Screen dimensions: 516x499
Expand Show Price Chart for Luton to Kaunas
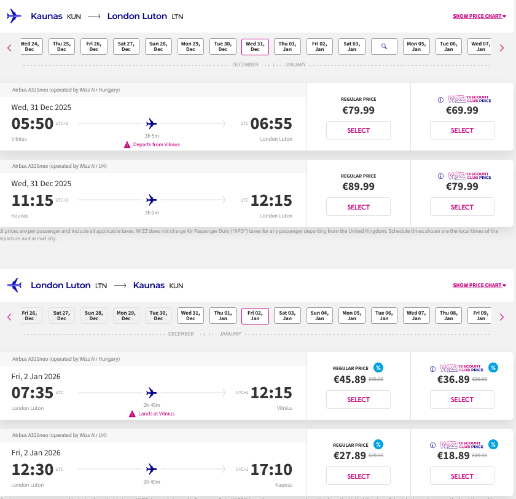(x=479, y=286)
